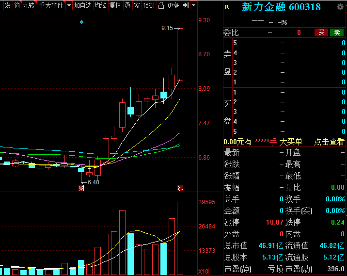Expand the dropdown arrow next to 重大事件

click(68, 5)
